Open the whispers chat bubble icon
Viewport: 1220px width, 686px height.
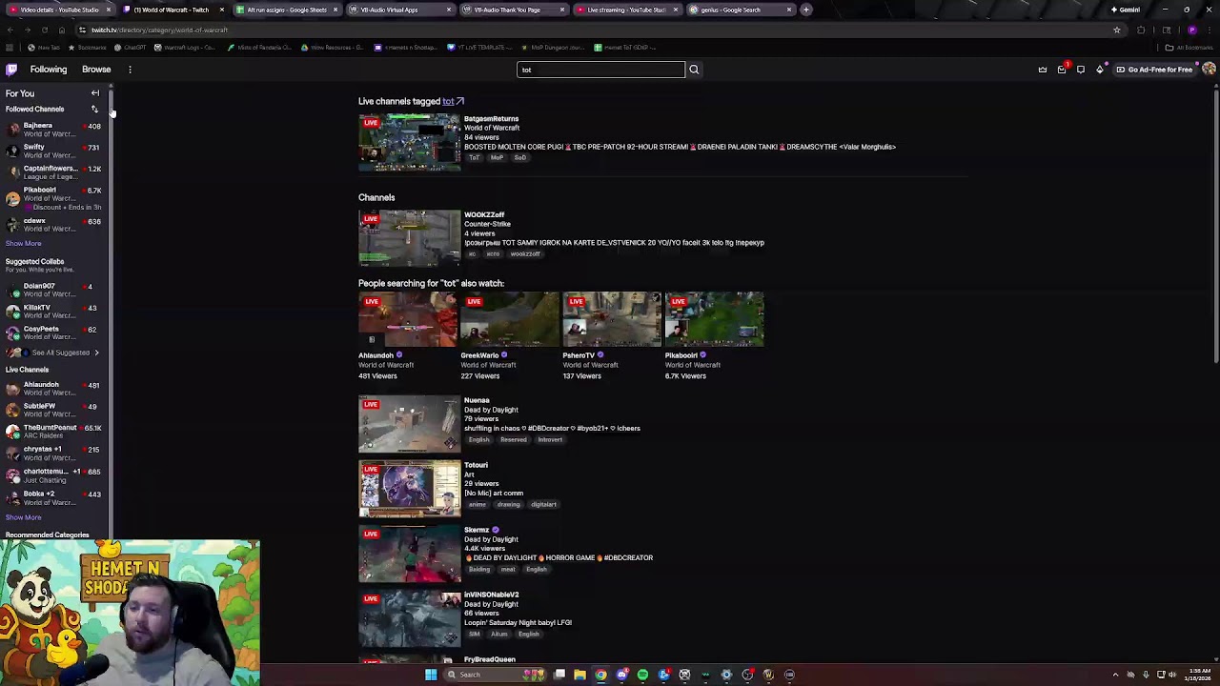point(1081,70)
